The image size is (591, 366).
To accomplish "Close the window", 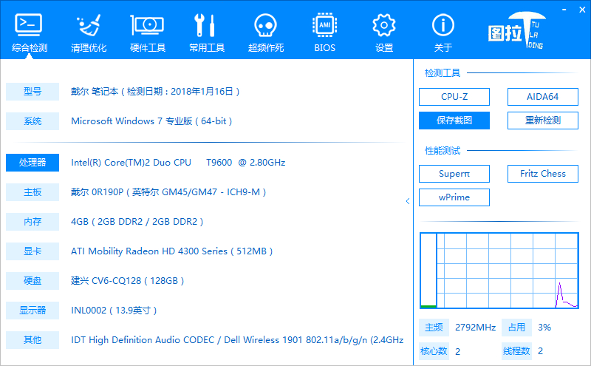I will (x=582, y=10).
